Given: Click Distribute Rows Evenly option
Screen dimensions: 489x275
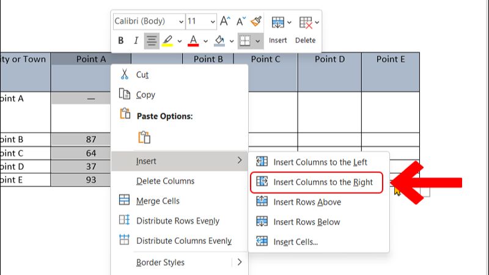Looking at the screenshot, I should [x=177, y=221].
